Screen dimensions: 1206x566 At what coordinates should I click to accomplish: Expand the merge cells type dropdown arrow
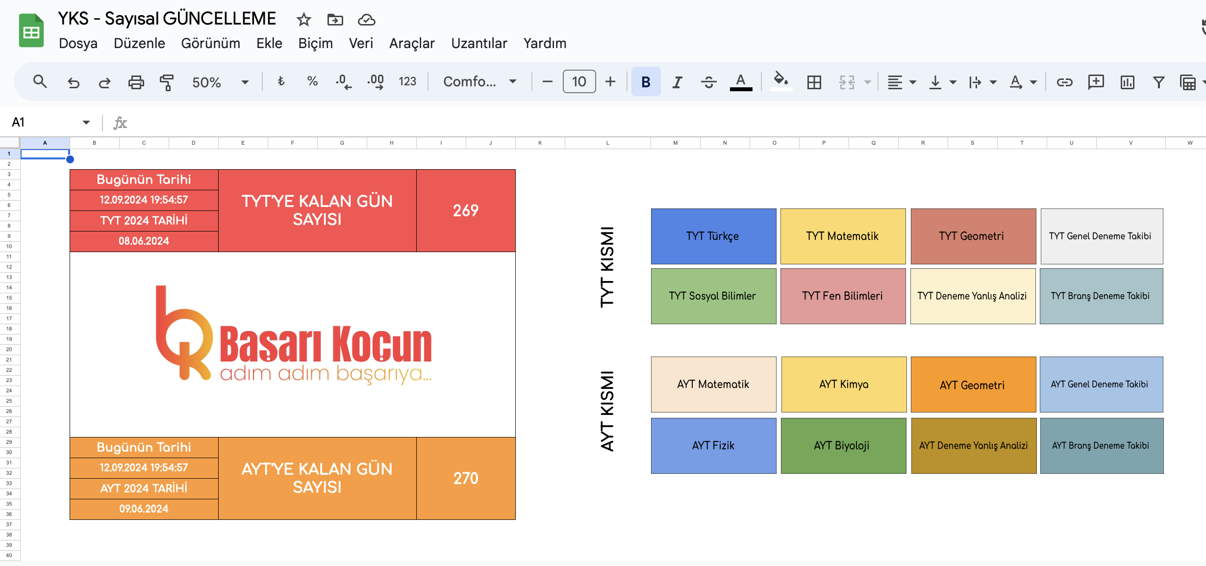click(868, 82)
